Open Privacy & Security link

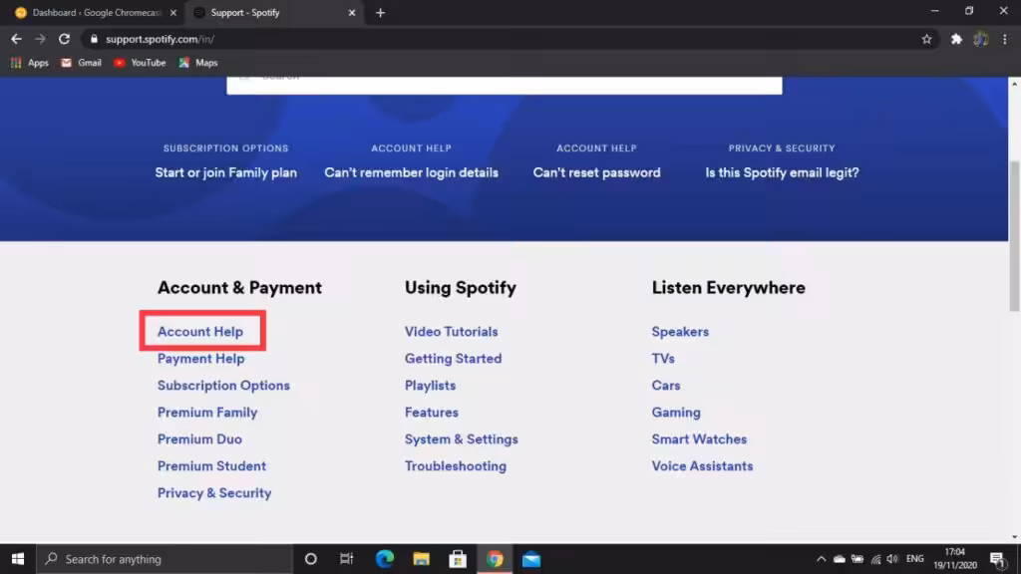pos(214,492)
